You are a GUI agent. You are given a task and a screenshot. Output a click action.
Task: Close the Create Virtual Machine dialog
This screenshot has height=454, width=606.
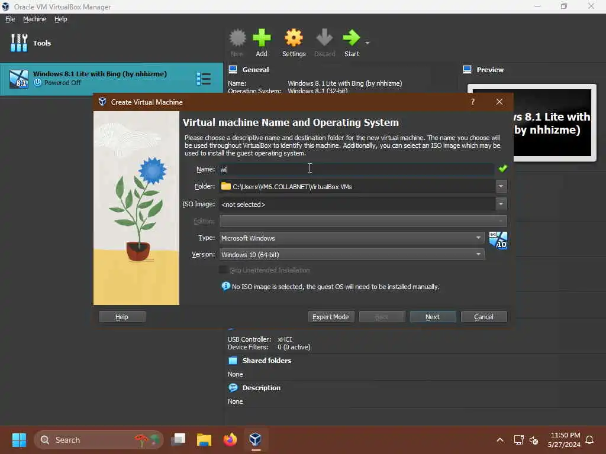[x=499, y=102]
